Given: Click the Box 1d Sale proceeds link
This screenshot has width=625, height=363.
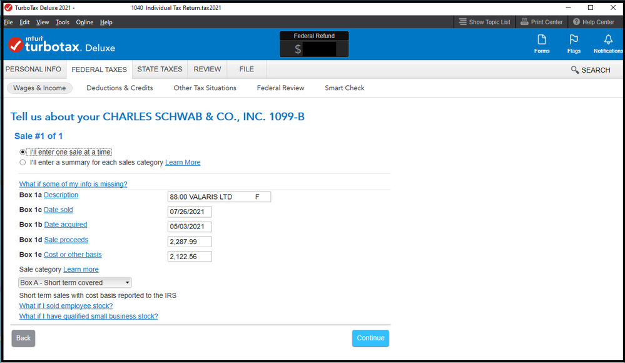Looking at the screenshot, I should pos(66,240).
